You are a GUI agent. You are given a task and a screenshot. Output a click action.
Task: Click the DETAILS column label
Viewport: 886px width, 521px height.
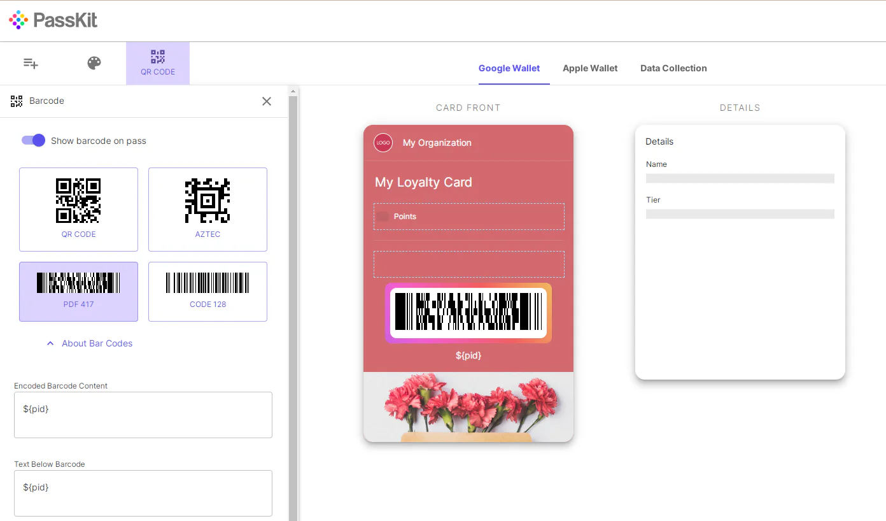740,108
